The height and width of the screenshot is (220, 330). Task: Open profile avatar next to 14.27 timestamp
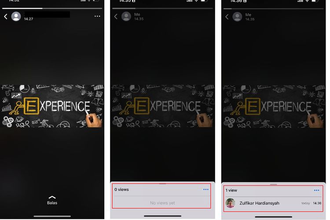click(x=16, y=16)
